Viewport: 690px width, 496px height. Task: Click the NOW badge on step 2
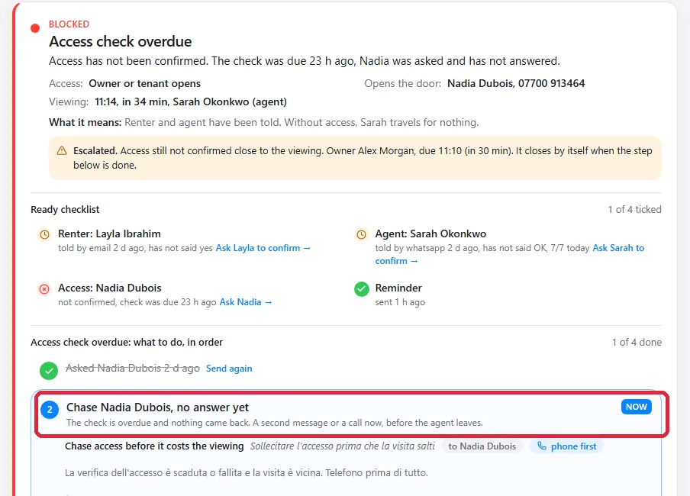pyautogui.click(x=637, y=407)
